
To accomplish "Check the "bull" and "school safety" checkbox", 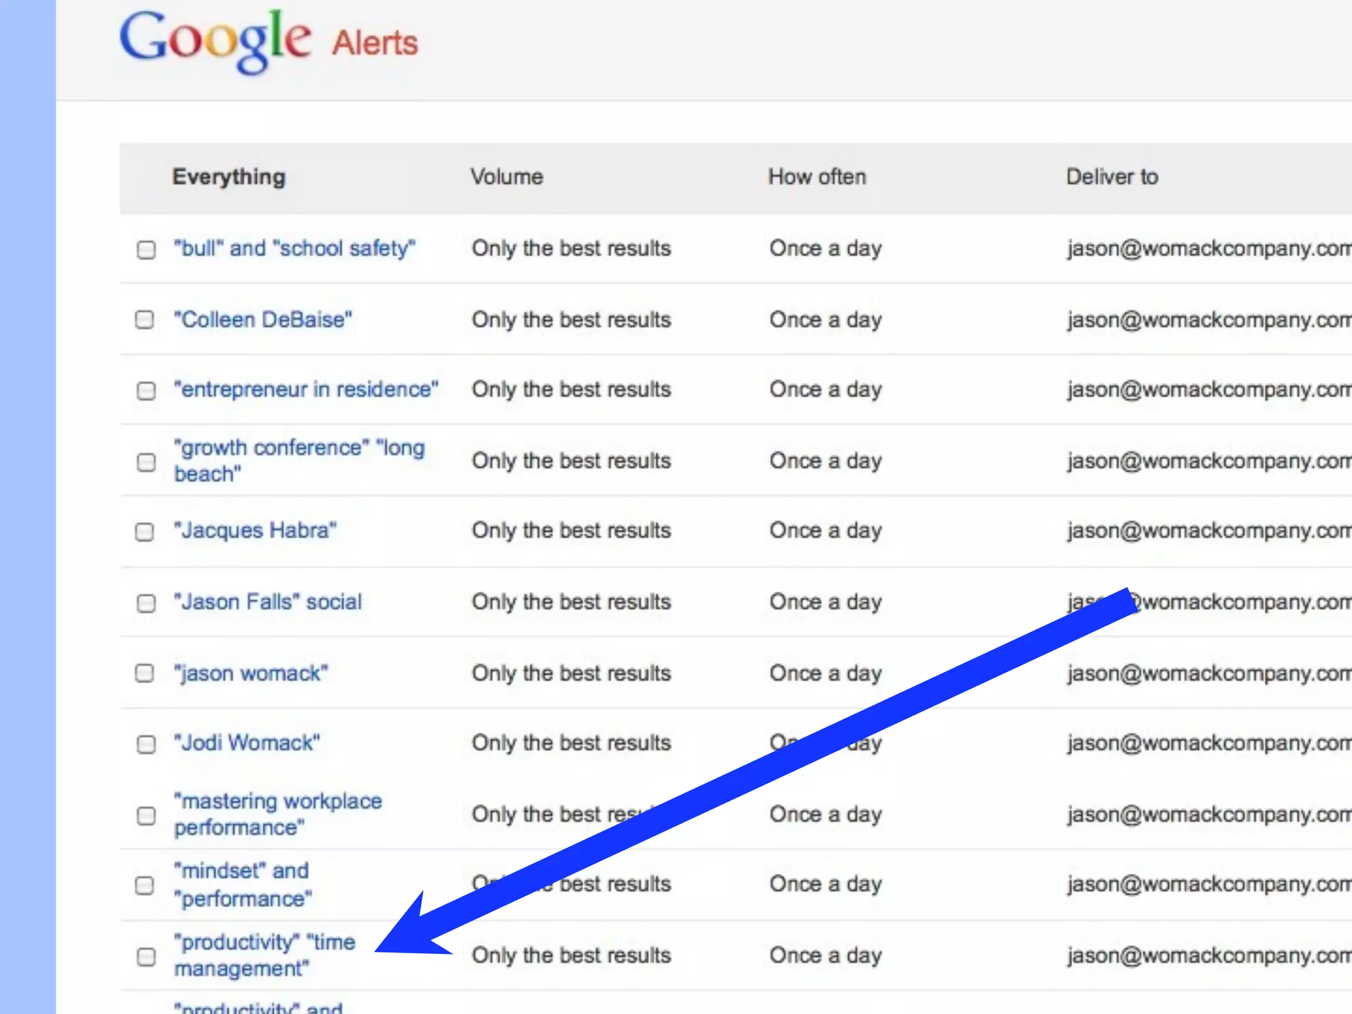I will (146, 250).
